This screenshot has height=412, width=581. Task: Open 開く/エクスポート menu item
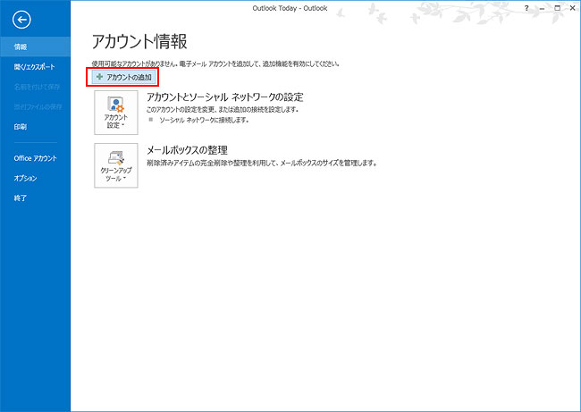pos(35,67)
